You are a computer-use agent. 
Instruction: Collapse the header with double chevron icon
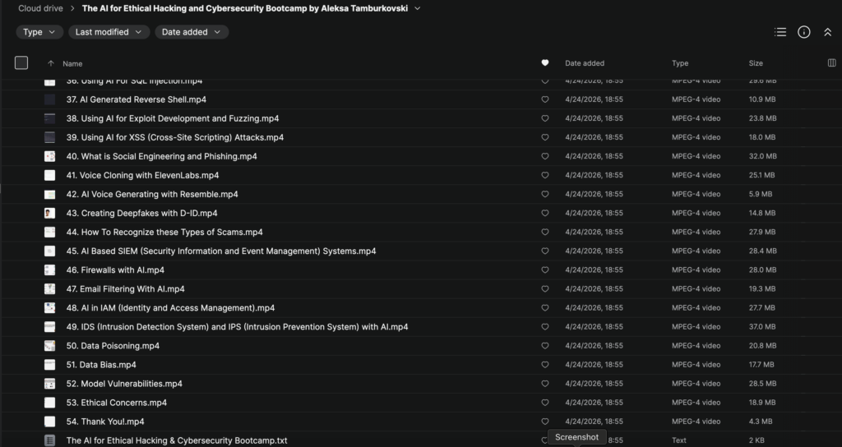[827, 32]
